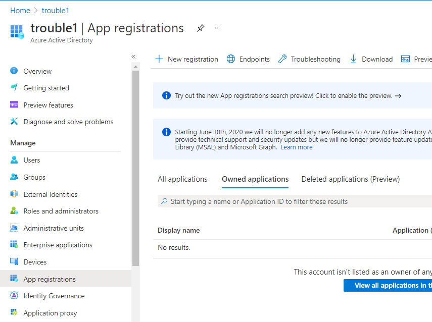Viewport: 432px width, 322px height.
Task: Go to Enterprise applications
Action: point(58,245)
